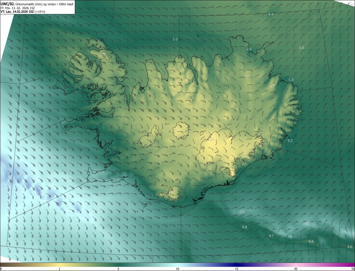This screenshot has width=355, height=271.
Task: Click the 30 tick on the color scale
Action: (296, 269)
